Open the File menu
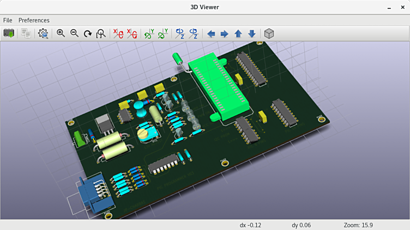 click(x=8, y=20)
